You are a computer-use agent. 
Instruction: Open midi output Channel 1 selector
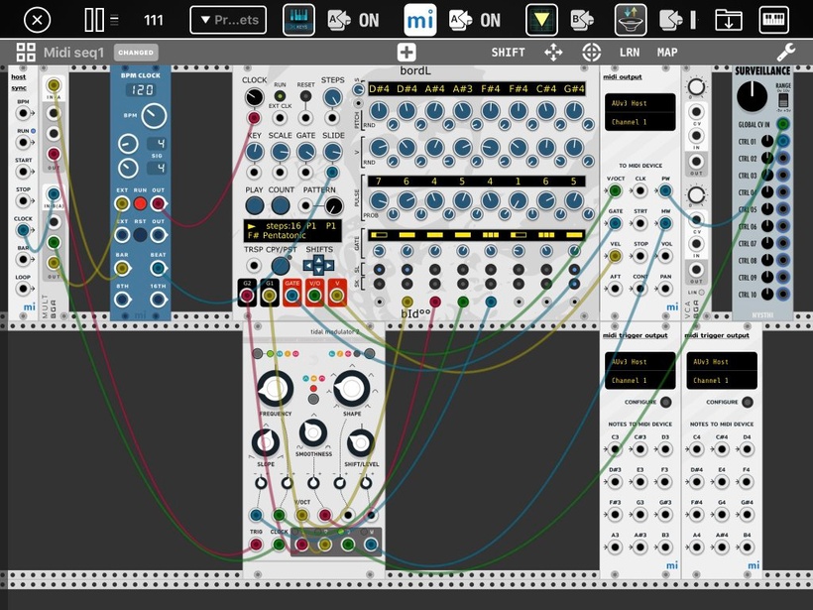coord(639,122)
